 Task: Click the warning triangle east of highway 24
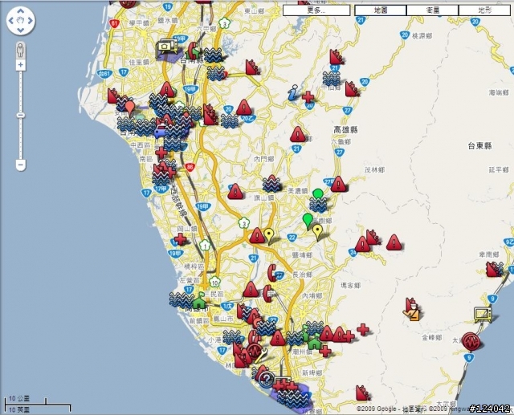point(394,242)
